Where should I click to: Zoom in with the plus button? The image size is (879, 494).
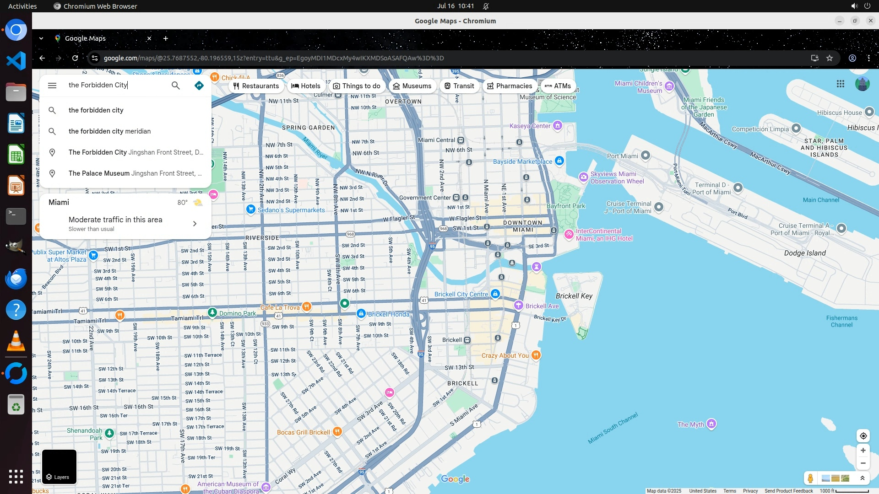pos(863,451)
